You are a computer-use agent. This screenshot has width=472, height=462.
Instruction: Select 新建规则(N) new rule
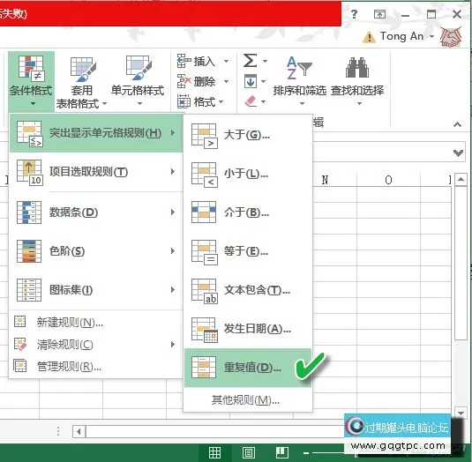pyautogui.click(x=96, y=322)
